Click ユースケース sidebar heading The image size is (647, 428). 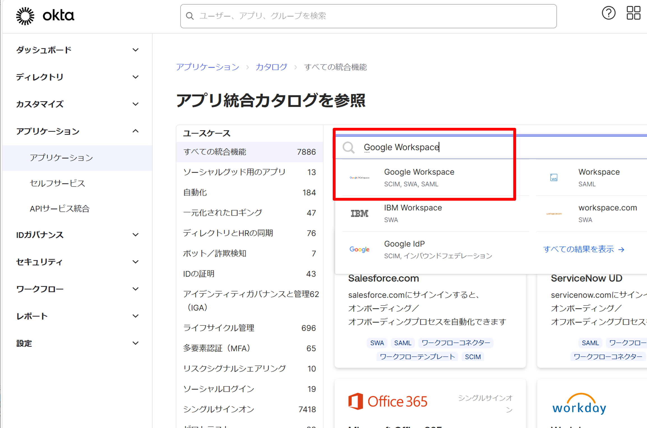click(x=207, y=133)
